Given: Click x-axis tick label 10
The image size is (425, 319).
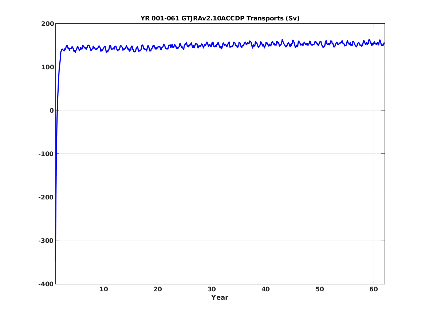Looking at the screenshot, I should (x=104, y=289).
